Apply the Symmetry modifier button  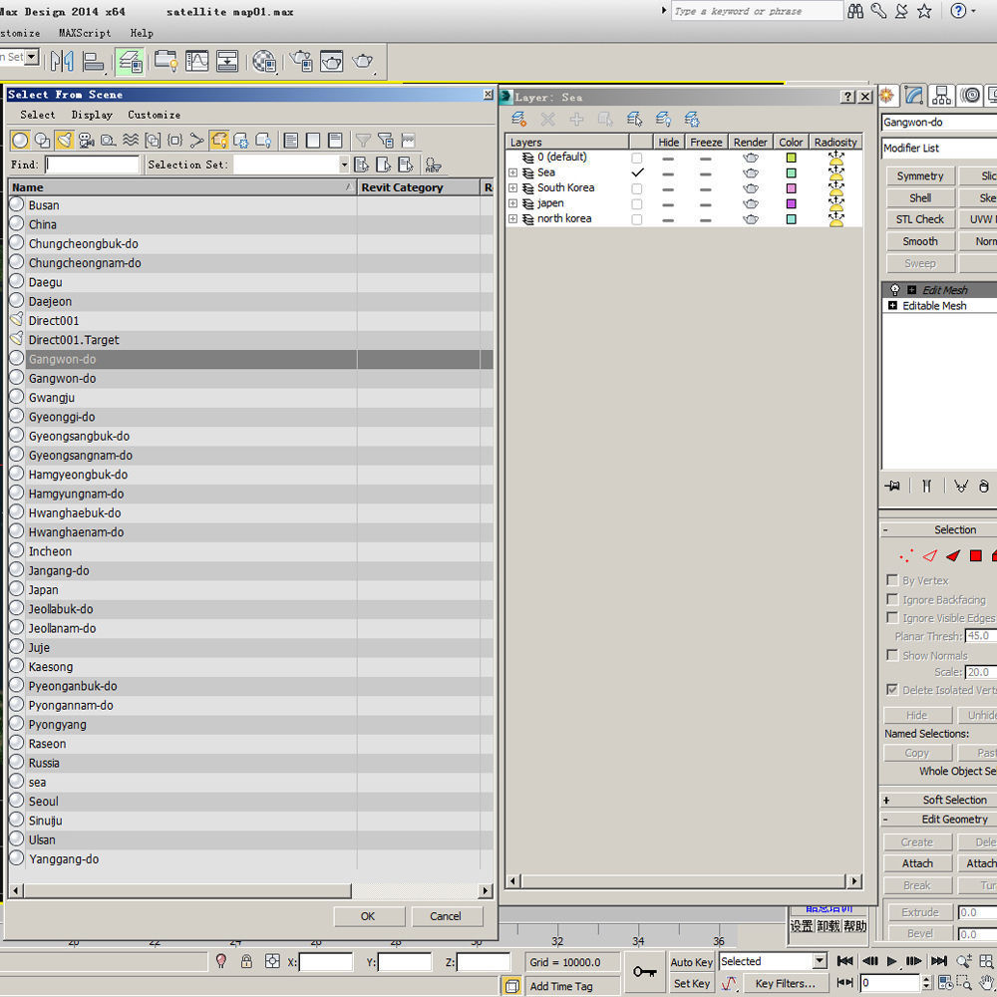(x=920, y=176)
